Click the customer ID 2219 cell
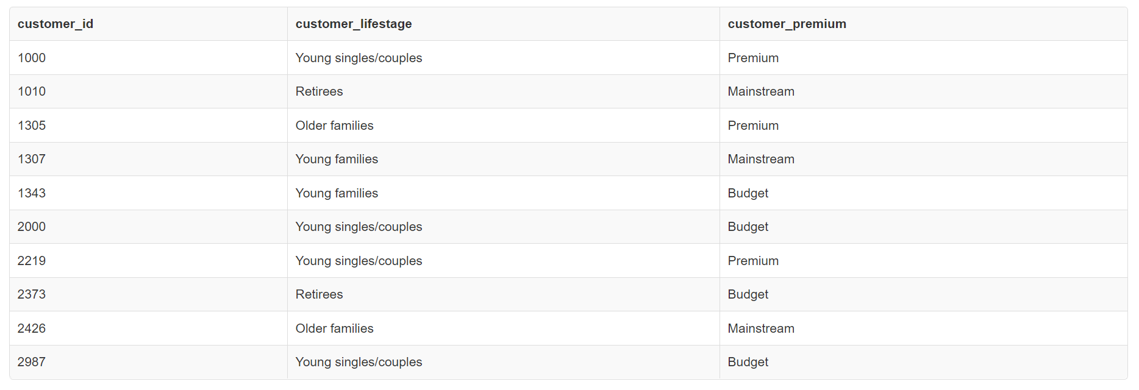This screenshot has width=1139, height=390. (x=32, y=261)
